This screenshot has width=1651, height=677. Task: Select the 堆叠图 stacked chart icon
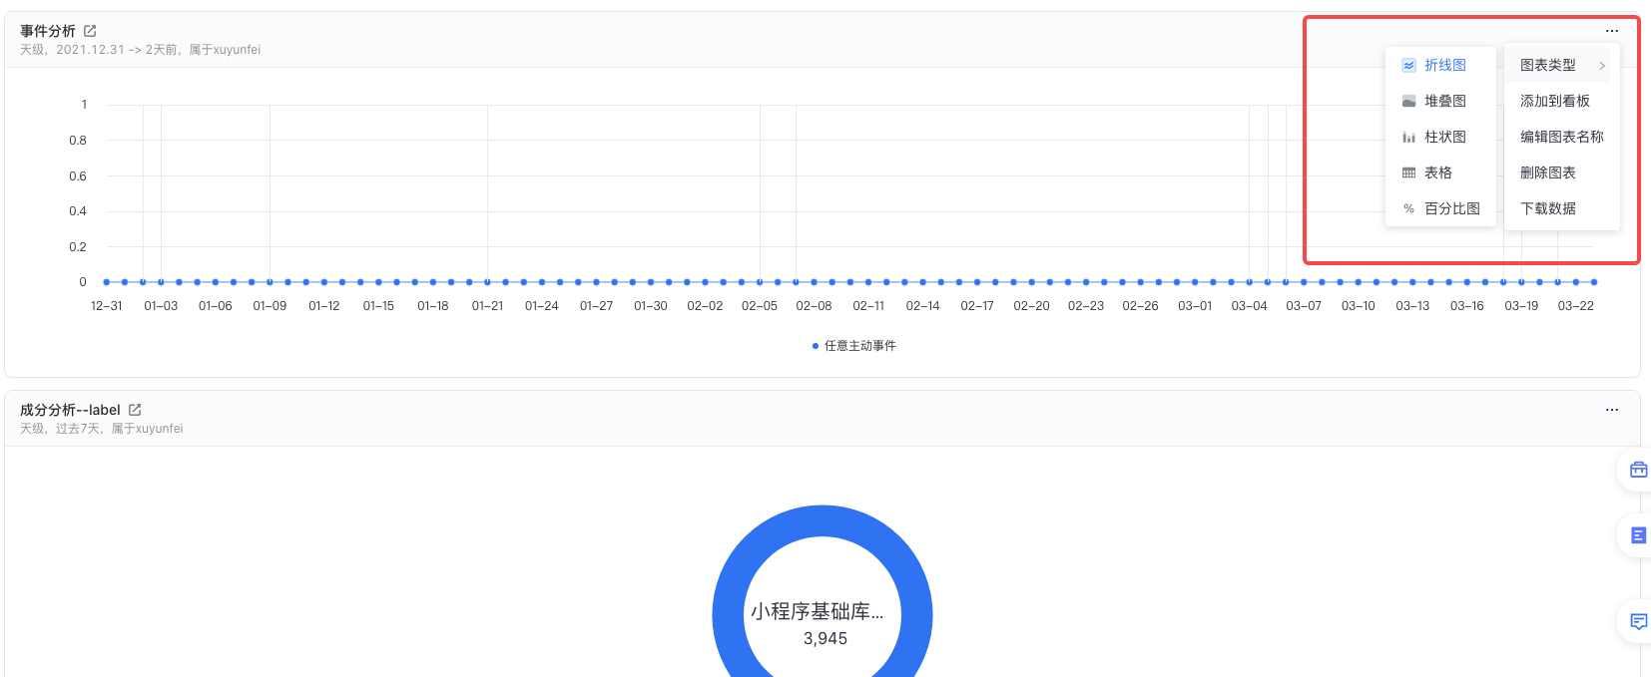1408,101
